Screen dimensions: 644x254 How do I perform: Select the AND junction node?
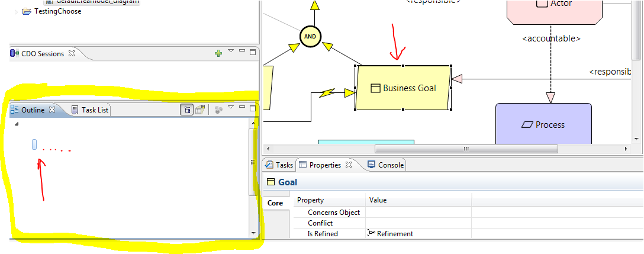310,36
